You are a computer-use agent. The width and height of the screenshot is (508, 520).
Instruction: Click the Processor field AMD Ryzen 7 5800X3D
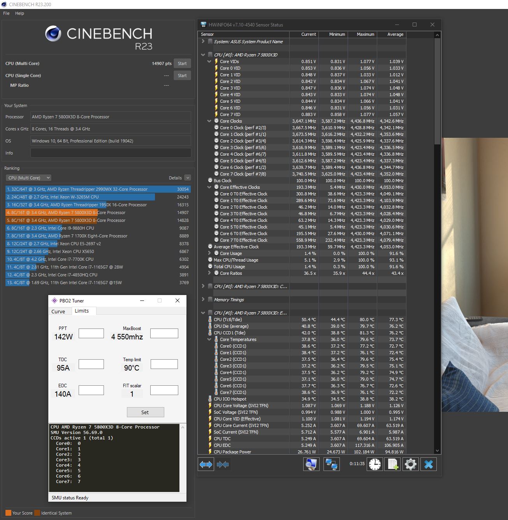point(111,117)
